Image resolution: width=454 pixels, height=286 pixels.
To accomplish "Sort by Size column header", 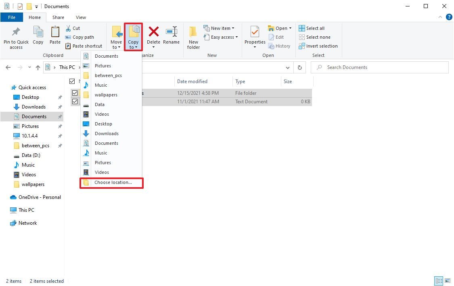I will (297, 81).
